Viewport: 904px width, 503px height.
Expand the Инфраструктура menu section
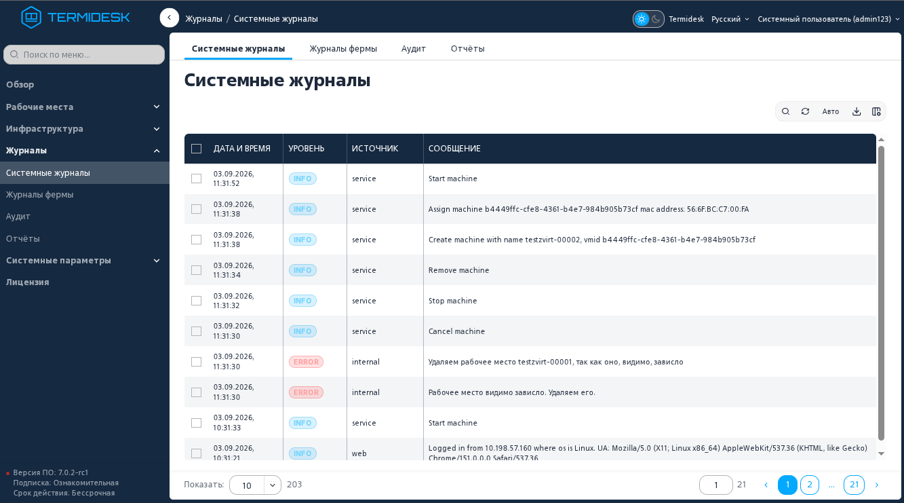coord(84,128)
